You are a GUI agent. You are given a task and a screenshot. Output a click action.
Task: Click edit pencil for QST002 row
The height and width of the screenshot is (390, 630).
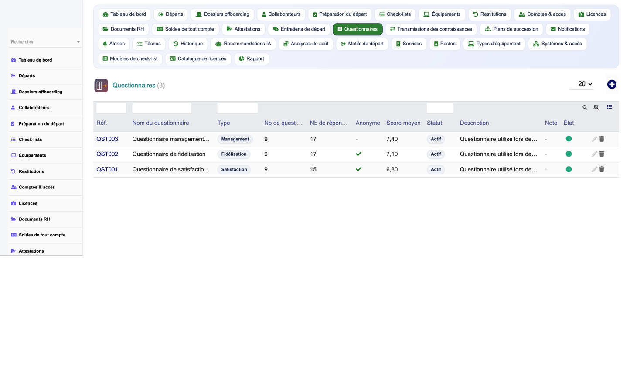(594, 154)
